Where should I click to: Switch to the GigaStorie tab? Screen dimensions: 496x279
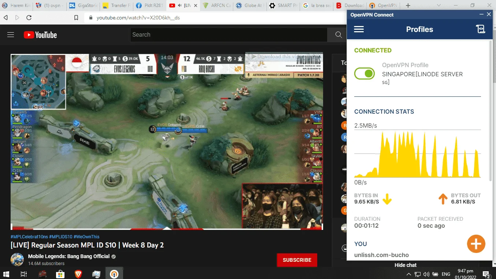click(83, 5)
